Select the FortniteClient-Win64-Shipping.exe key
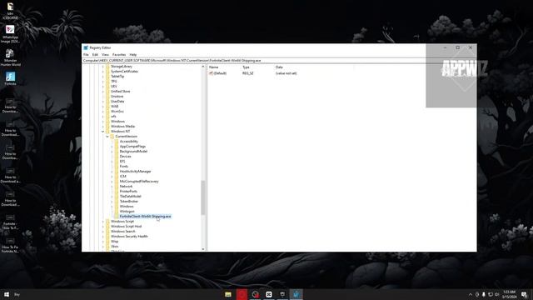 145,217
